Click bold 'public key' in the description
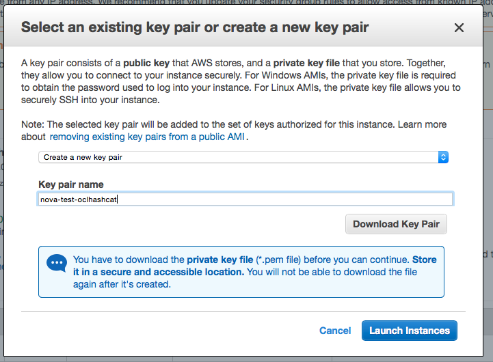This screenshot has width=493, height=362. click(x=146, y=63)
